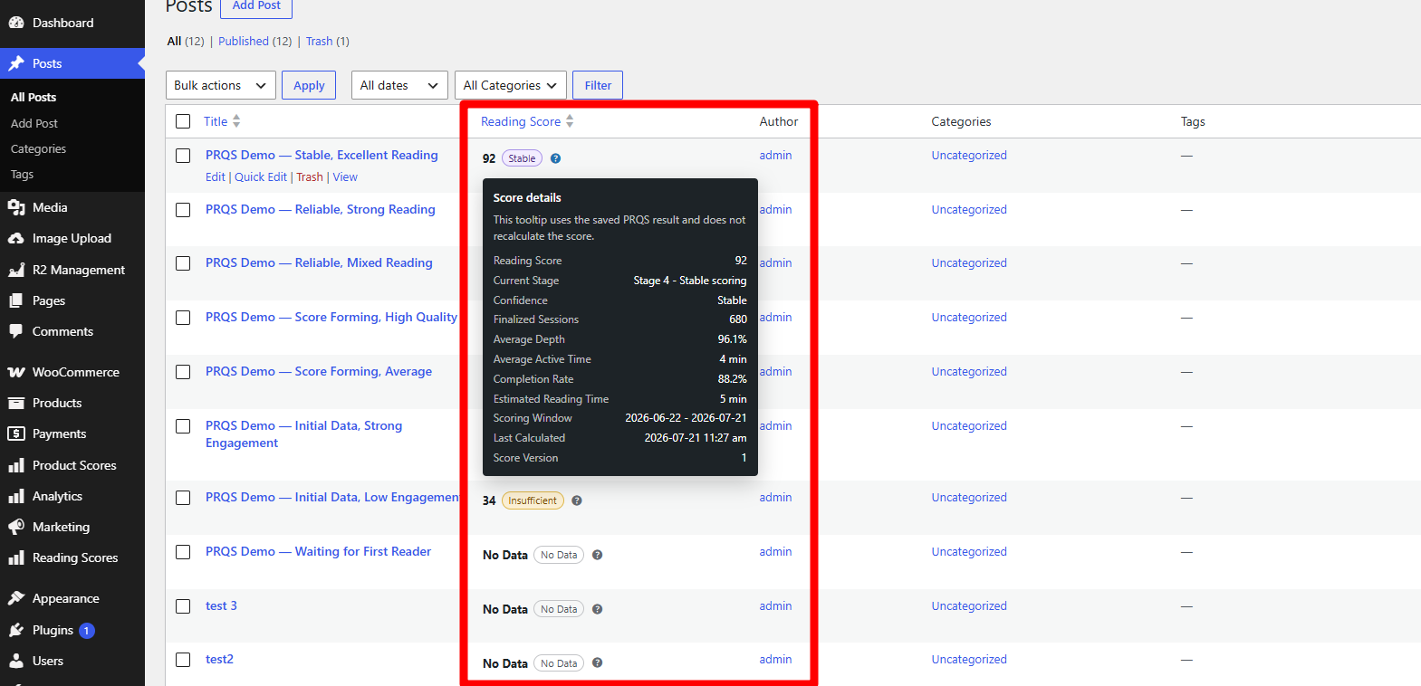The height and width of the screenshot is (686, 1421).
Task: Open post PRQS Demo — Reliable, Mixed Reading
Action: coord(319,262)
